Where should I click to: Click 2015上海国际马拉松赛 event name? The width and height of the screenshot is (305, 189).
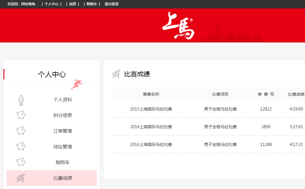(151, 109)
